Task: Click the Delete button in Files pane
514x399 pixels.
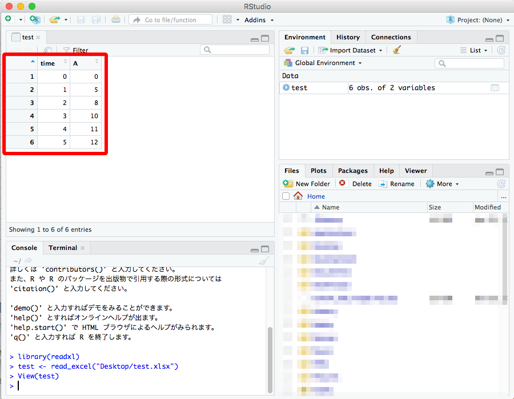Action: coord(355,184)
